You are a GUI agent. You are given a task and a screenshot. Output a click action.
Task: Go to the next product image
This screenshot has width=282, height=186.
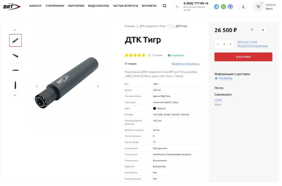[98, 86]
